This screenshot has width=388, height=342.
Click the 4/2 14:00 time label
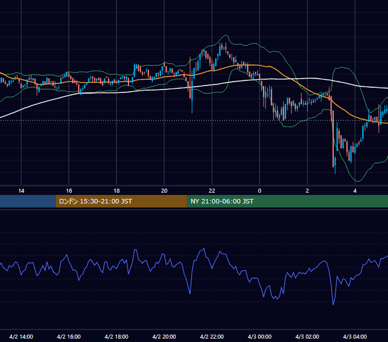[x=21, y=336]
